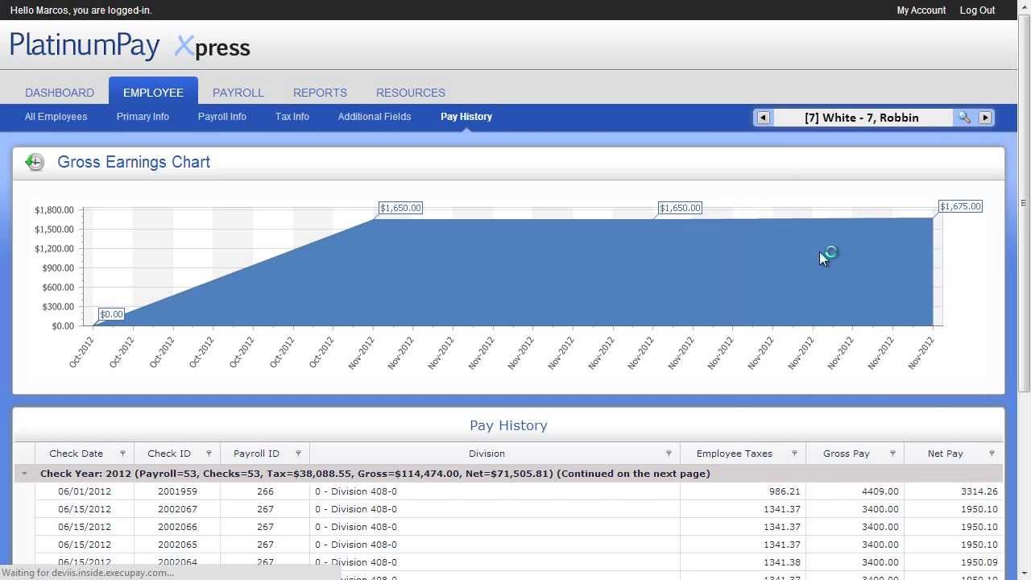Click the $0.00 chart data label

[111, 314]
